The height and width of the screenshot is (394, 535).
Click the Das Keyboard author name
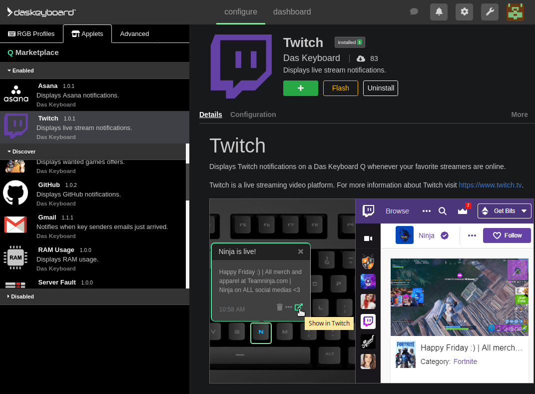tap(312, 58)
